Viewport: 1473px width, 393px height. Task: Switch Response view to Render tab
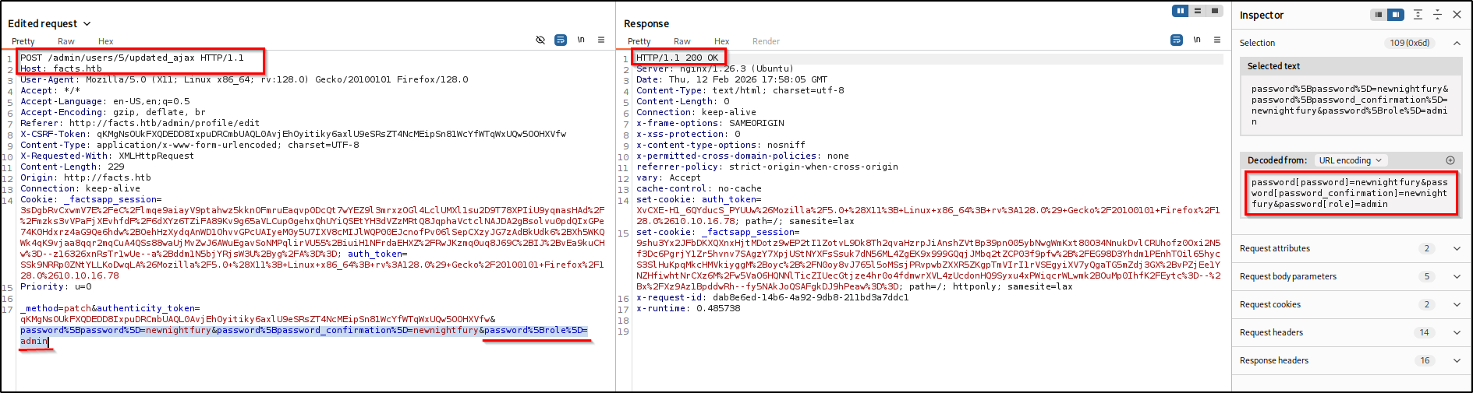point(766,41)
